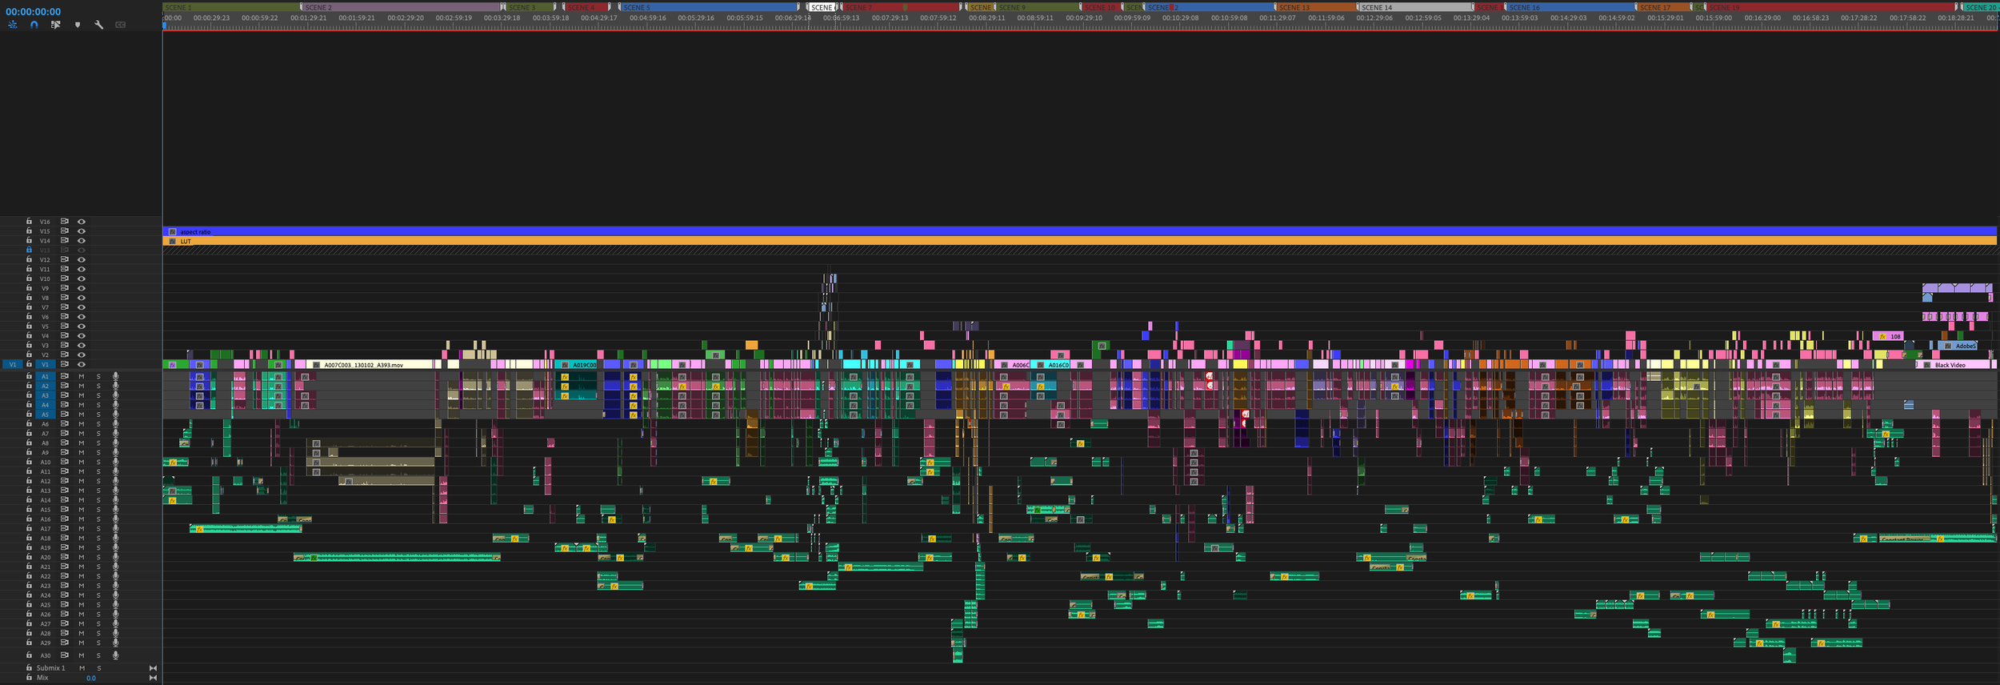Image resolution: width=2000 pixels, height=685 pixels.
Task: Mute audio track A10
Action: (82, 462)
